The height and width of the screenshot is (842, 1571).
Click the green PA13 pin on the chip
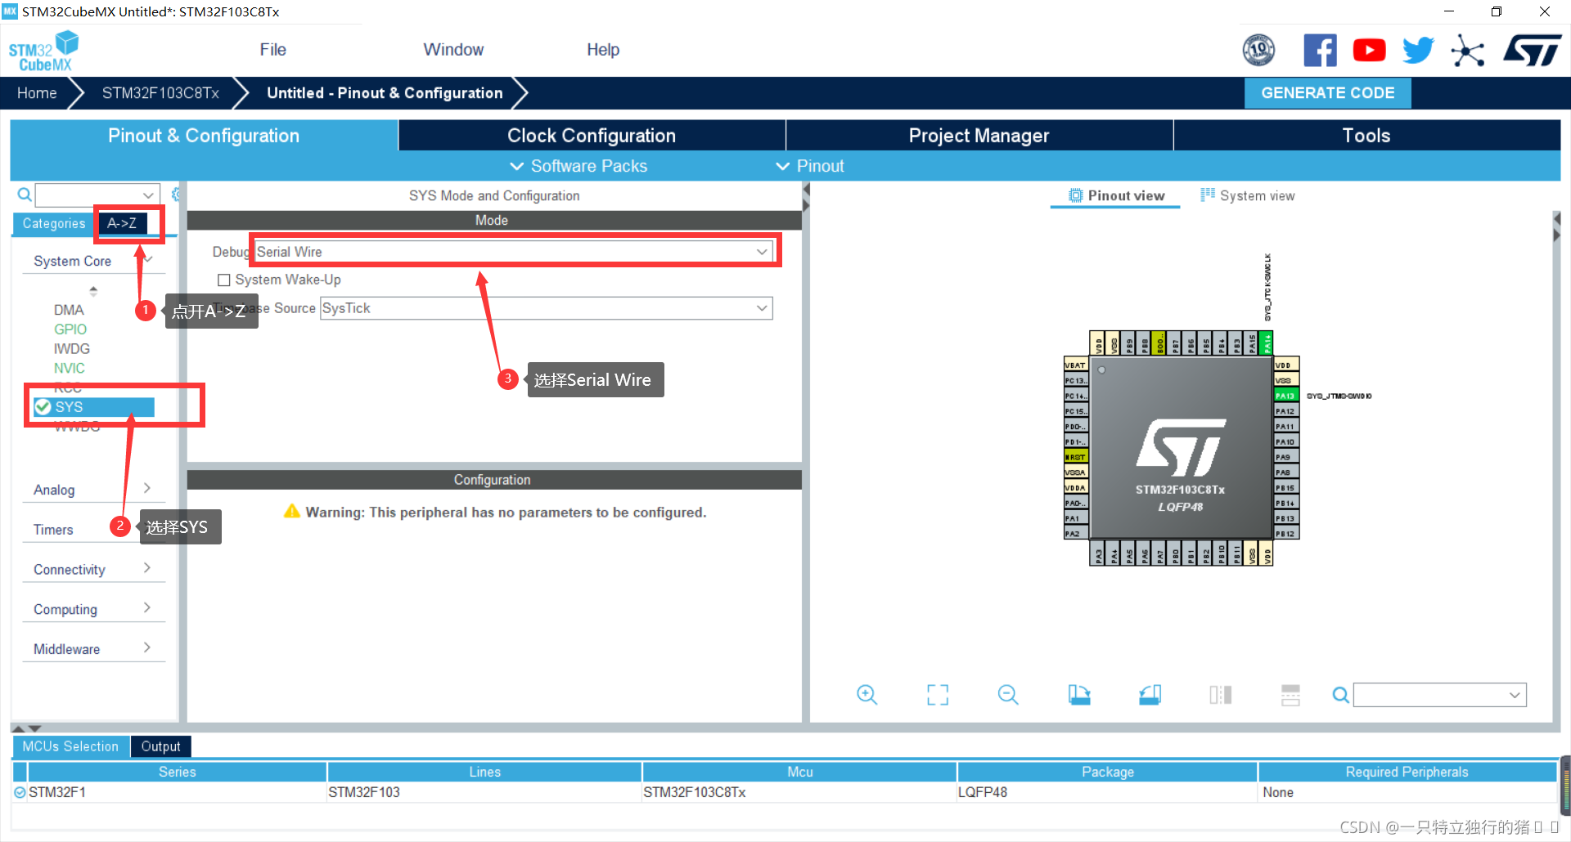click(x=1286, y=396)
